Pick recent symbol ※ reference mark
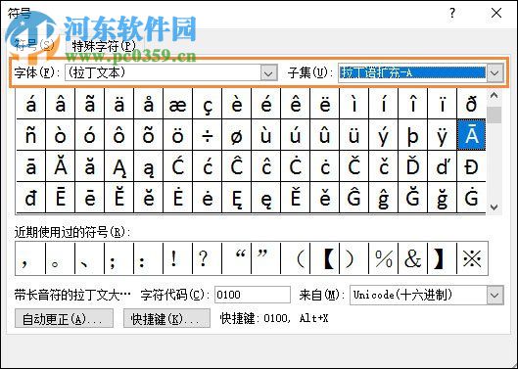 pyautogui.click(x=472, y=258)
